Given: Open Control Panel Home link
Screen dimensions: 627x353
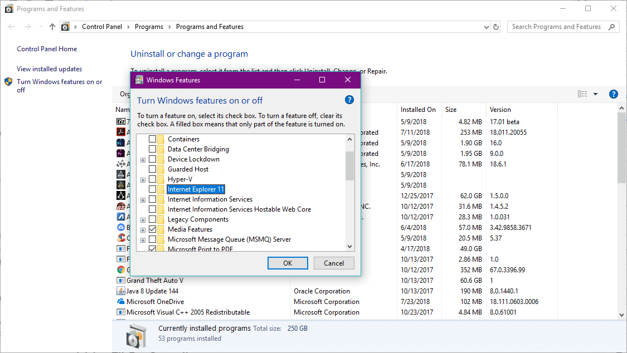Looking at the screenshot, I should 47,48.
